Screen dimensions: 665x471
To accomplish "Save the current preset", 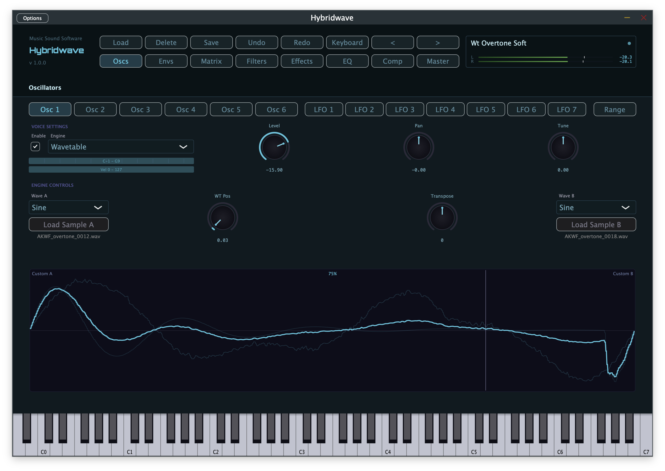I will [x=211, y=42].
